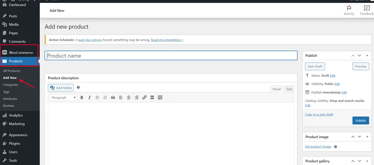Viewport: 374px width, 165px height.
Task: Move the Publish panel up
Action: 353,55
